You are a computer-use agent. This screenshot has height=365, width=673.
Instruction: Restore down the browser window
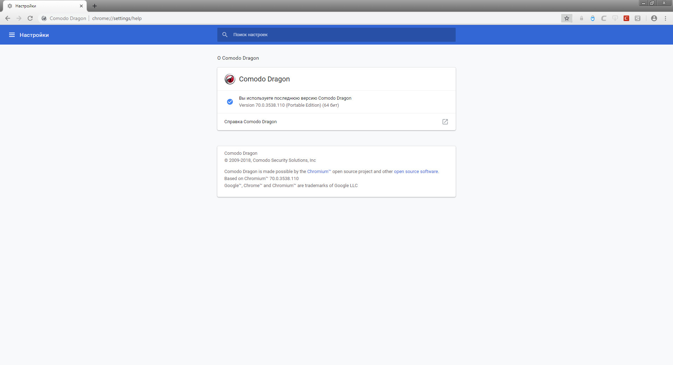click(652, 3)
